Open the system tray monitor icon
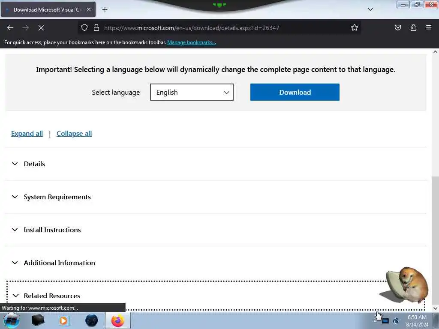Screen dimensions: 439x329 385,321
